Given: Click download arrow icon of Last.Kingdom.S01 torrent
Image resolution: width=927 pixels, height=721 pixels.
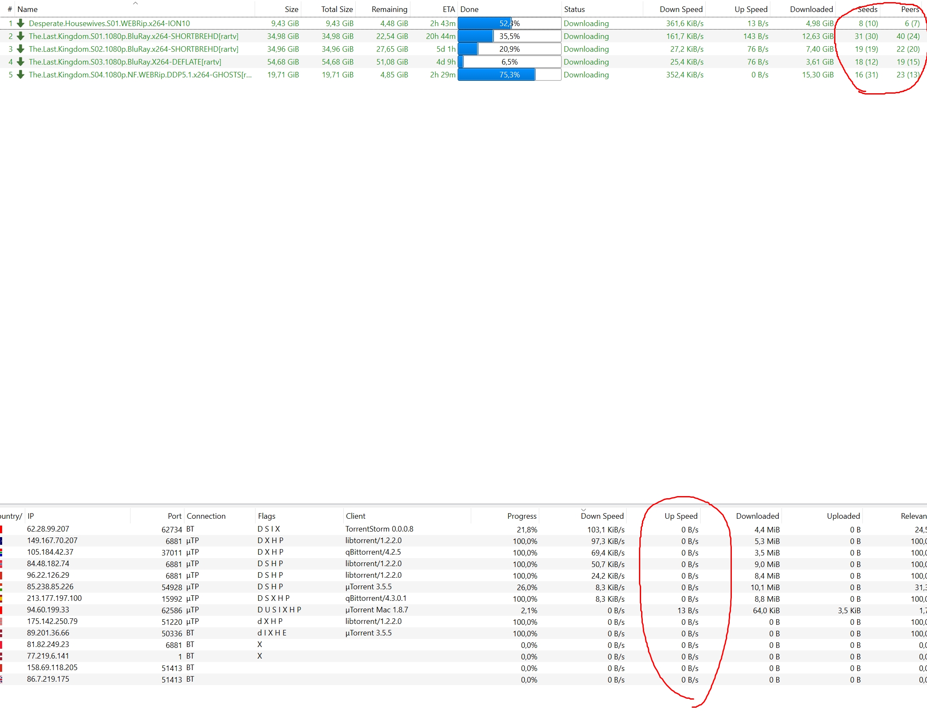Looking at the screenshot, I should pos(20,36).
